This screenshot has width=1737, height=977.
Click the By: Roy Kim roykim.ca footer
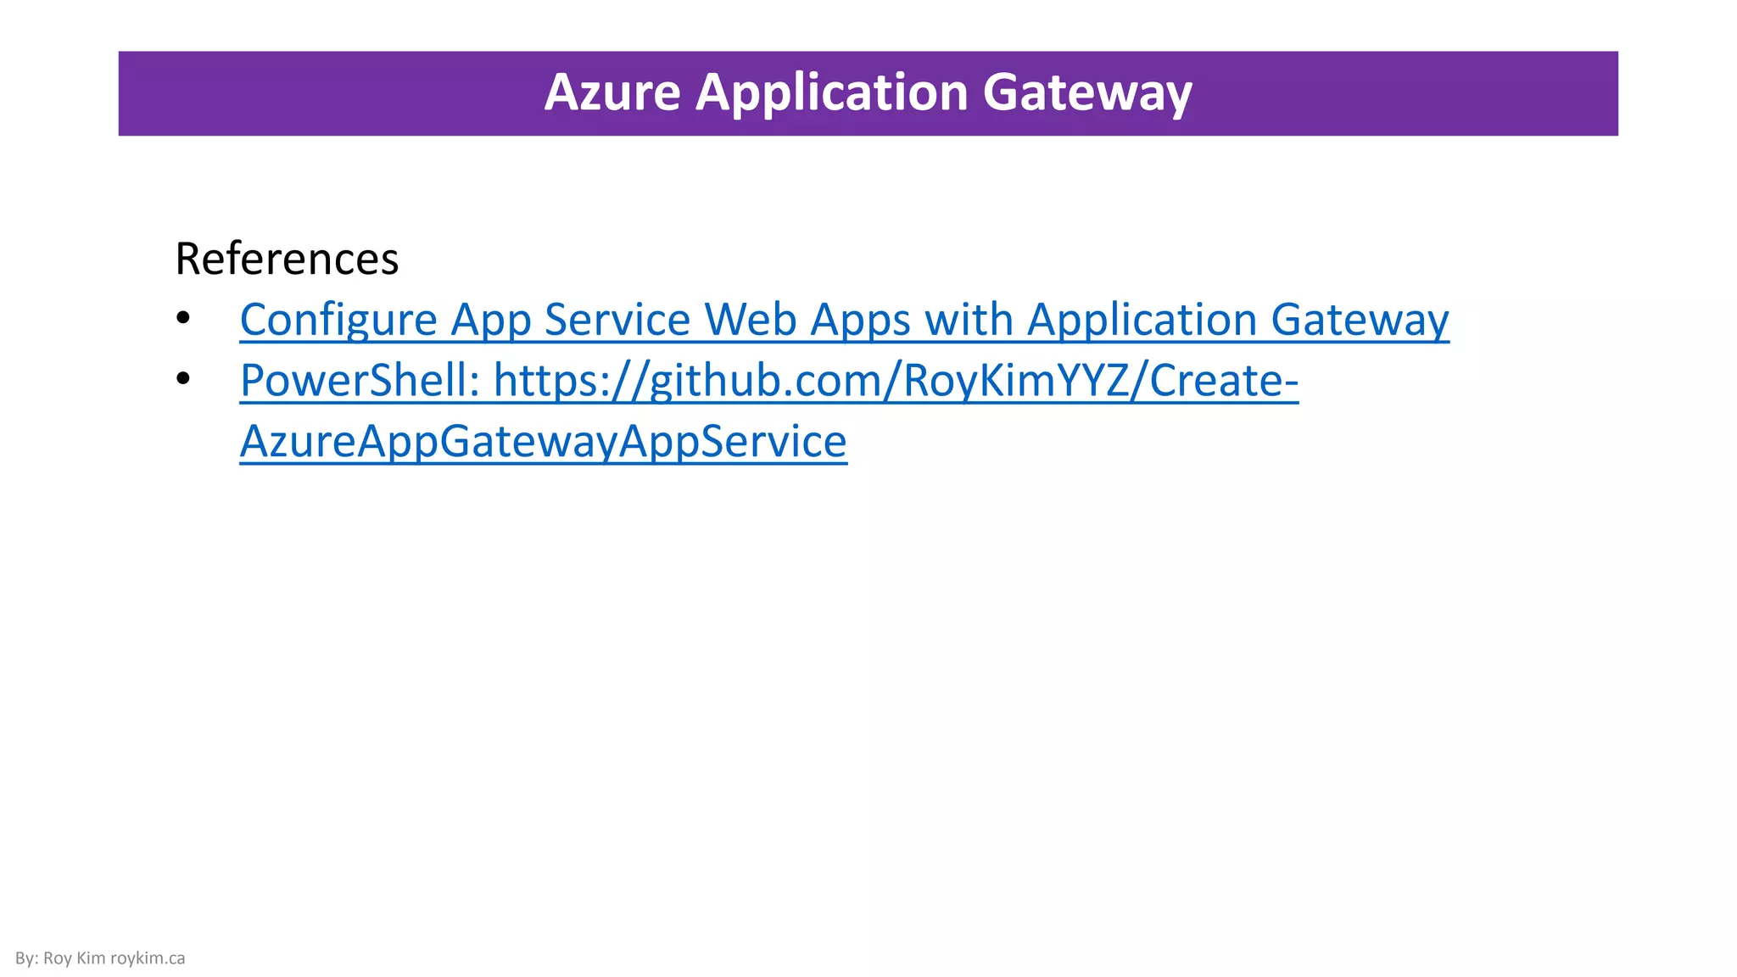tap(100, 958)
